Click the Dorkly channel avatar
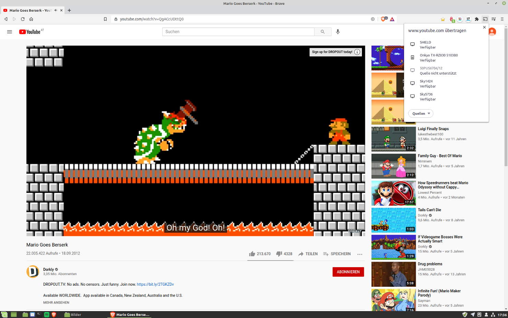Image resolution: width=508 pixels, height=318 pixels. (x=33, y=272)
